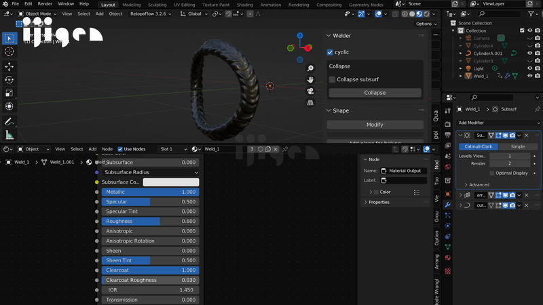The height and width of the screenshot is (305, 543).
Task: Click the Modify button
Action: (375, 125)
